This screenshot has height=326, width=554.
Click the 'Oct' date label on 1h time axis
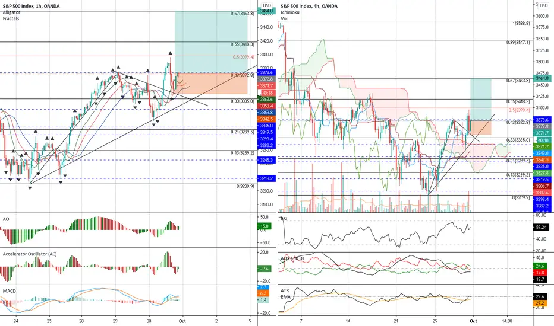tap(182, 321)
